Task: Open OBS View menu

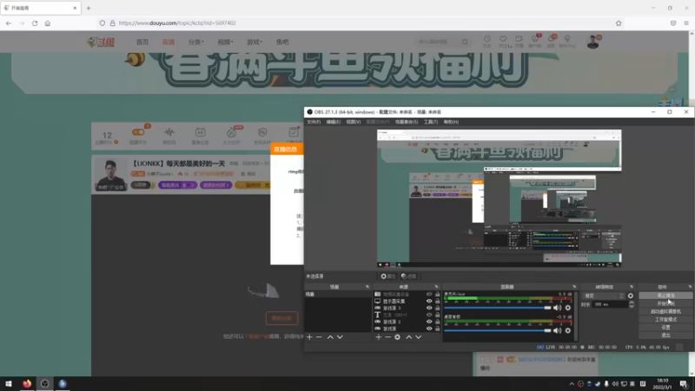Action: pos(354,122)
